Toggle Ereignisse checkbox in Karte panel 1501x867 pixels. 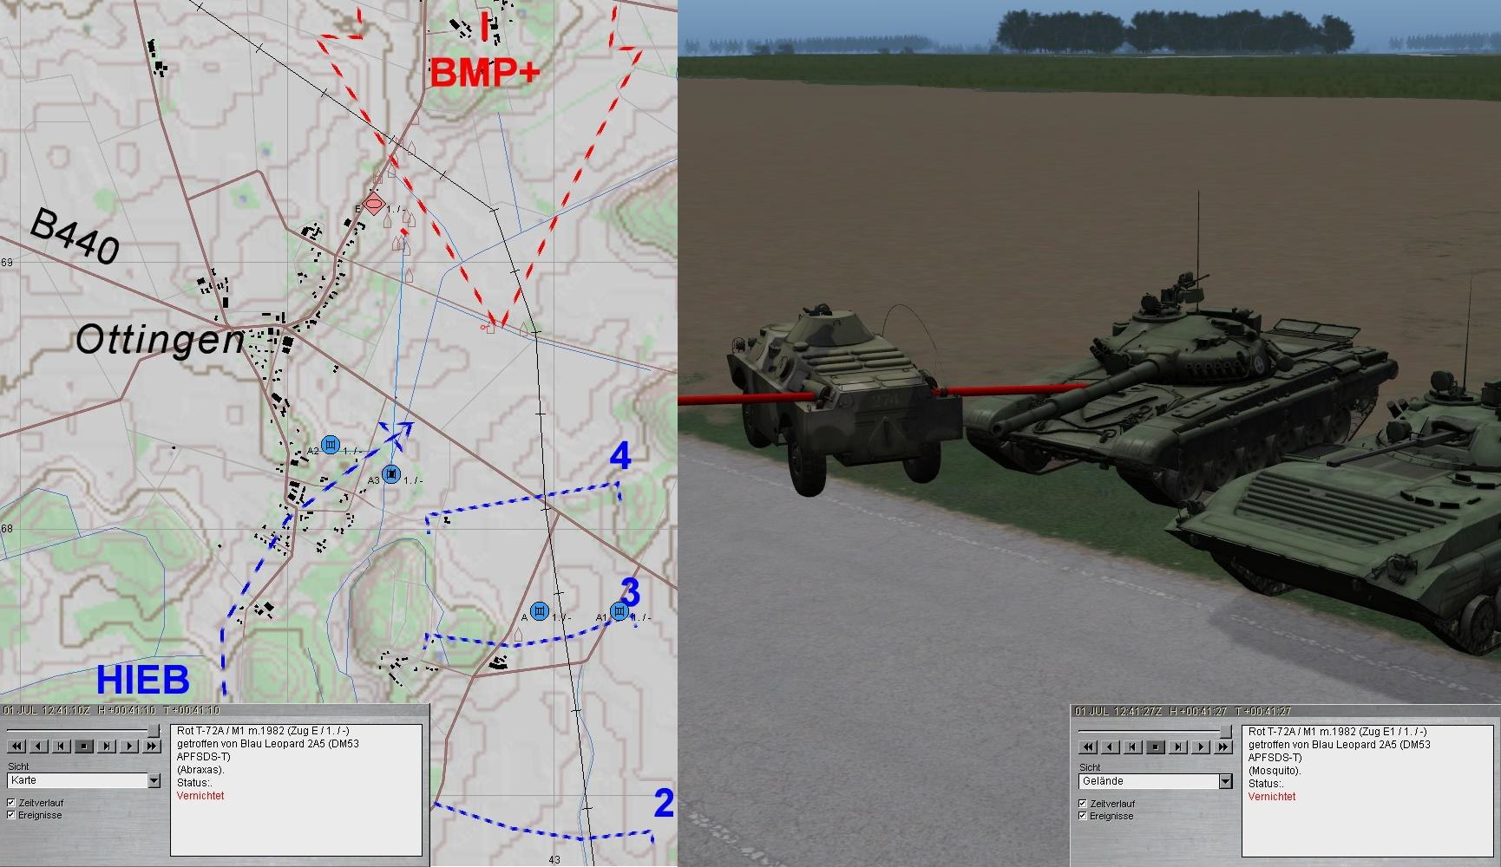[x=11, y=815]
